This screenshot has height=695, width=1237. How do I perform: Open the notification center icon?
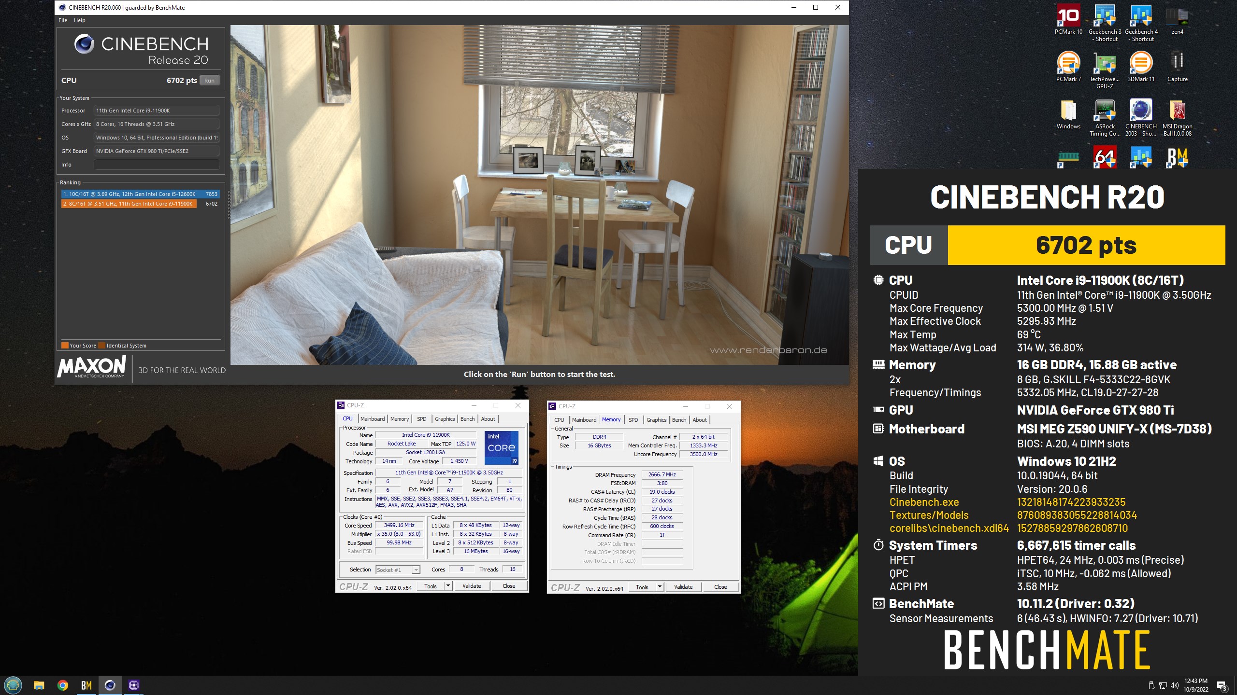tap(1222, 685)
